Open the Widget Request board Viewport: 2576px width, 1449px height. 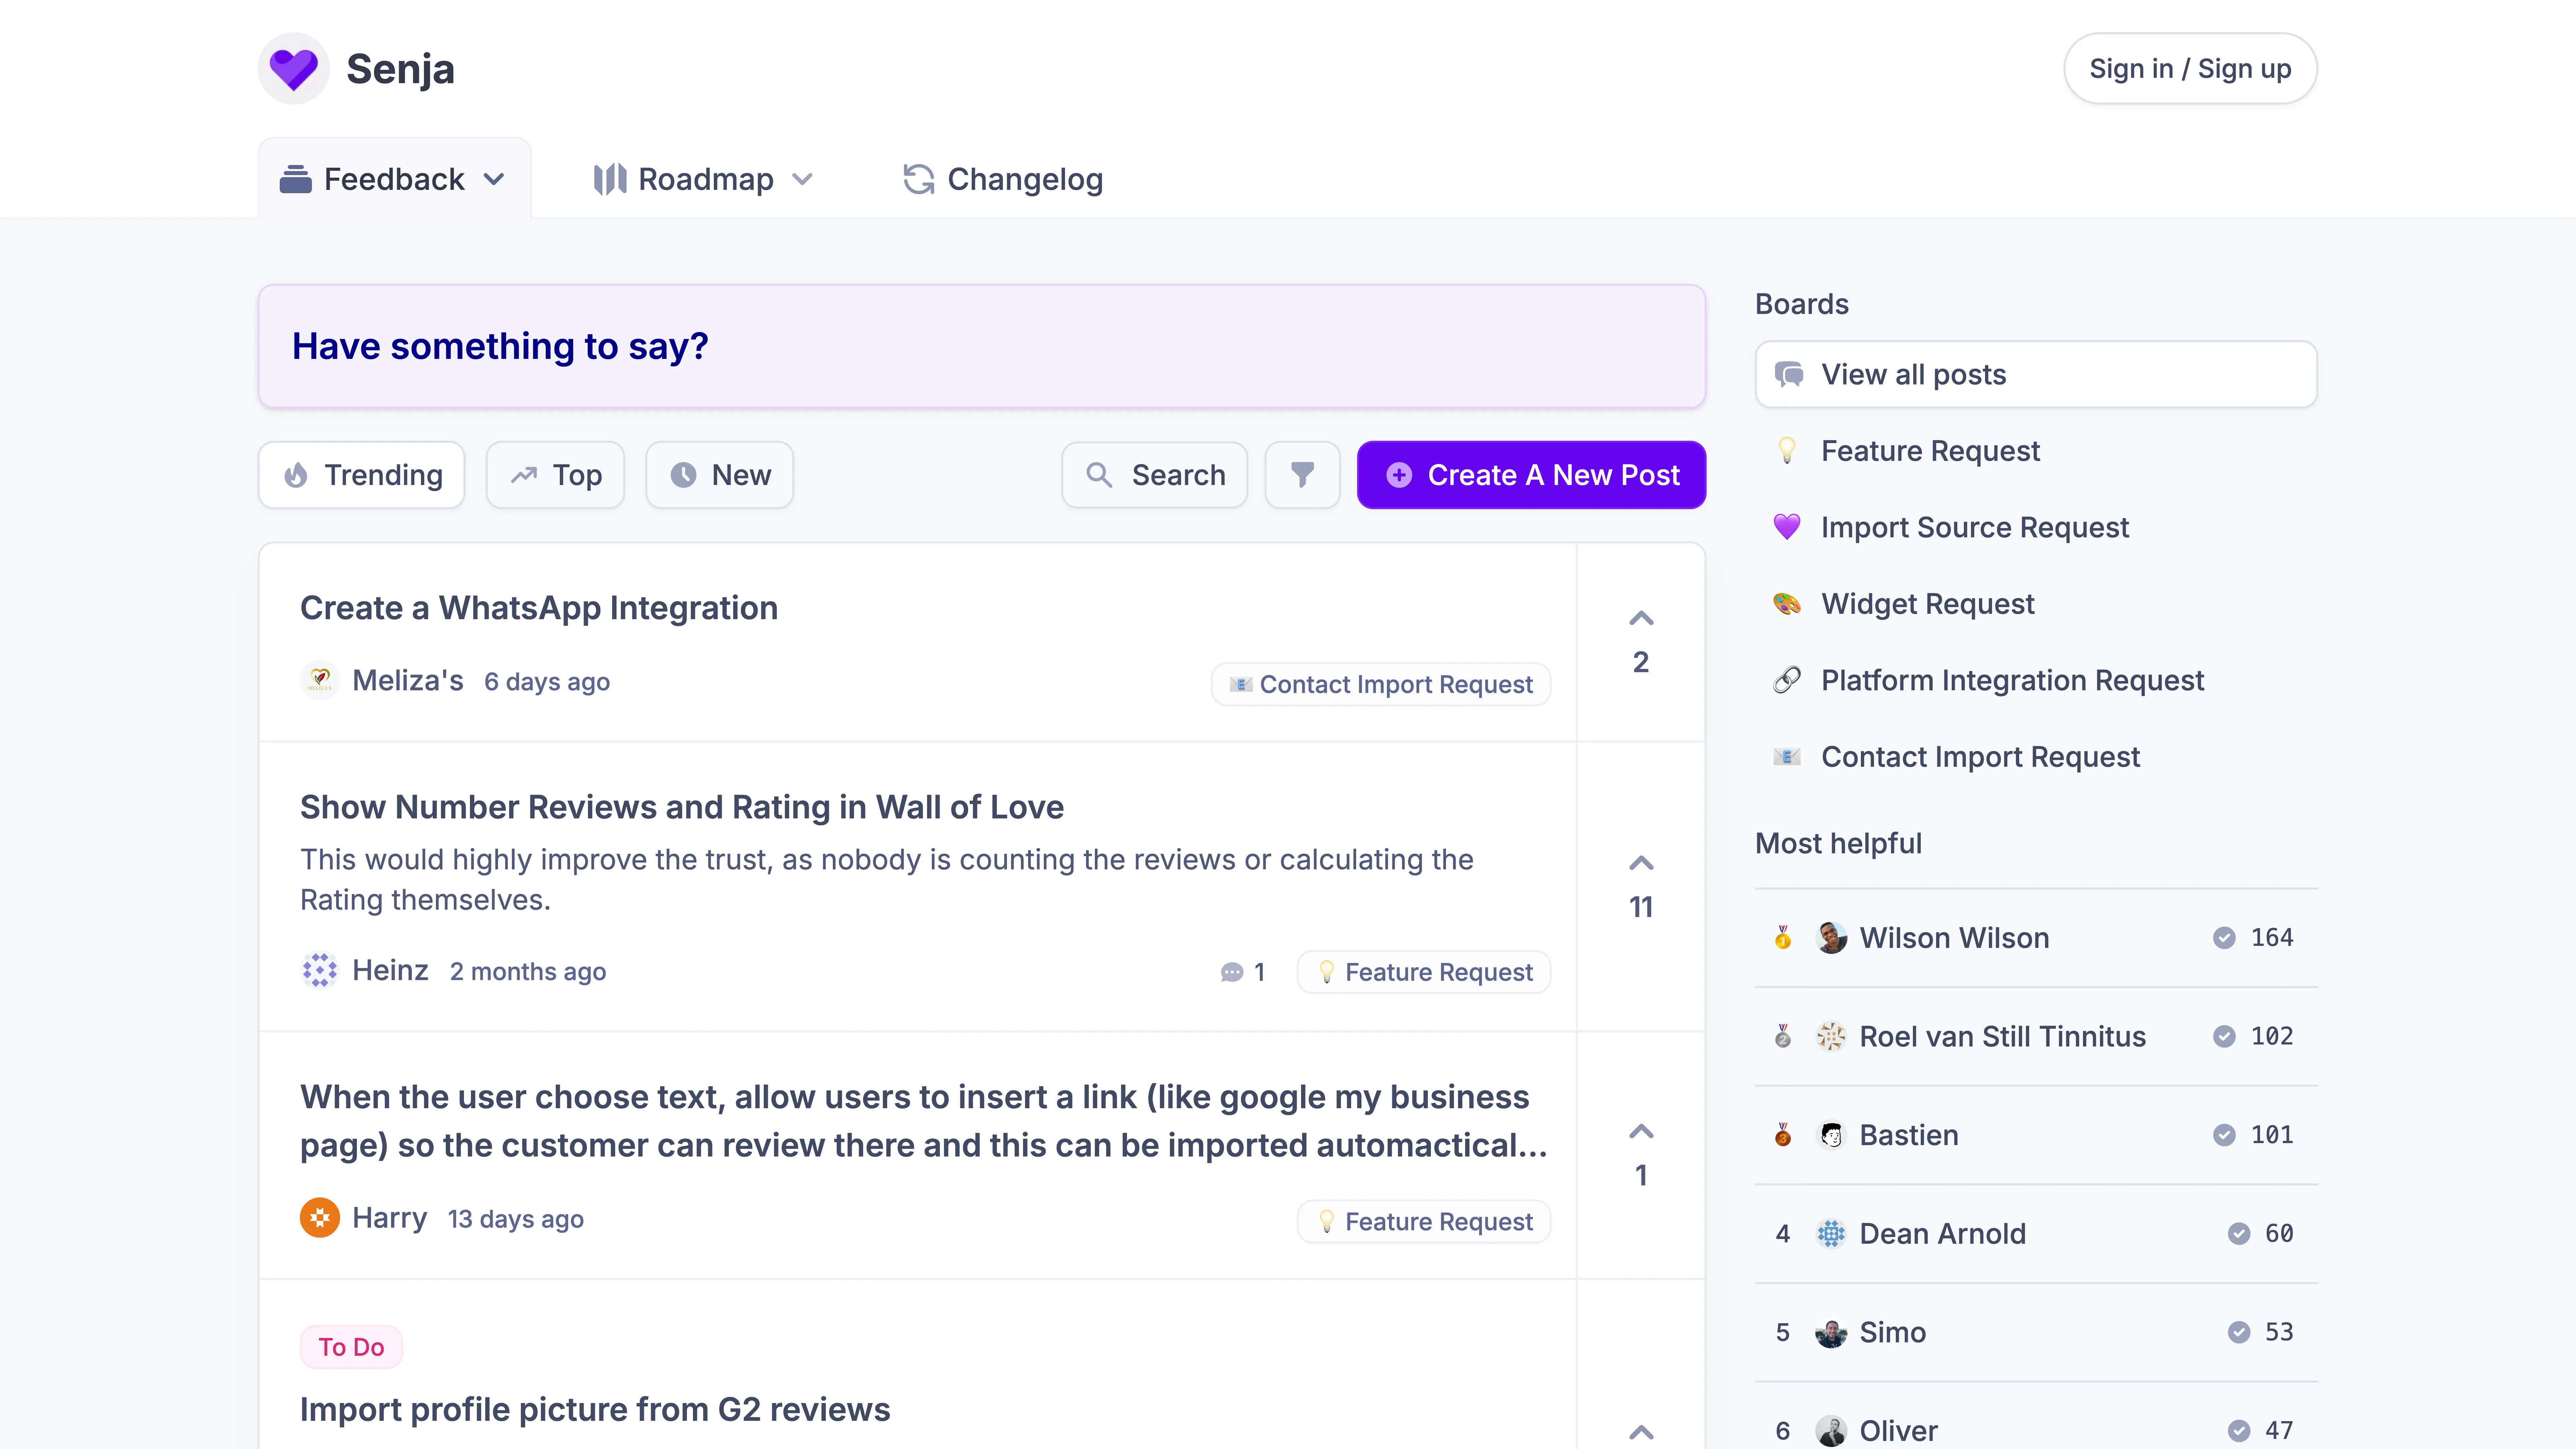click(x=1928, y=604)
